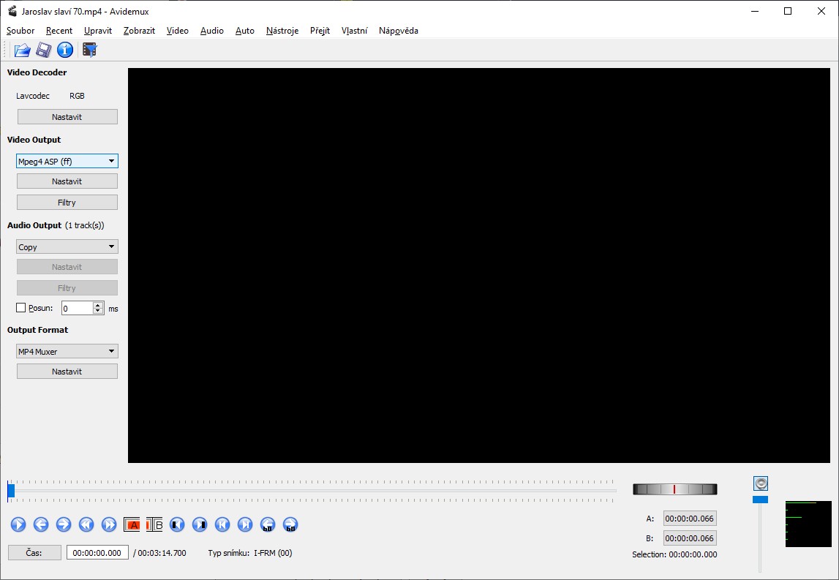This screenshot has height=580, width=839.
Task: Increase the Posun ms value with the up arrow
Action: pyautogui.click(x=98, y=305)
